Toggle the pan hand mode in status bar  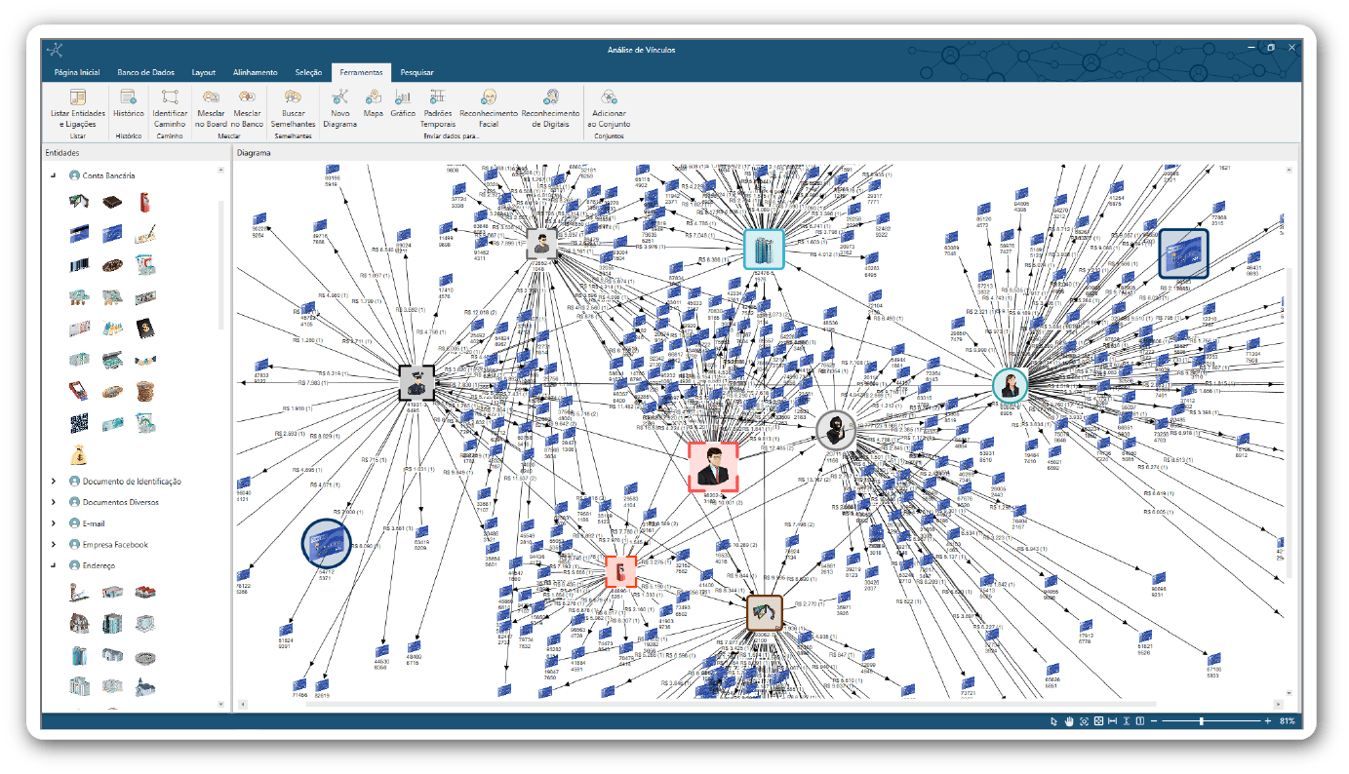click(1068, 720)
